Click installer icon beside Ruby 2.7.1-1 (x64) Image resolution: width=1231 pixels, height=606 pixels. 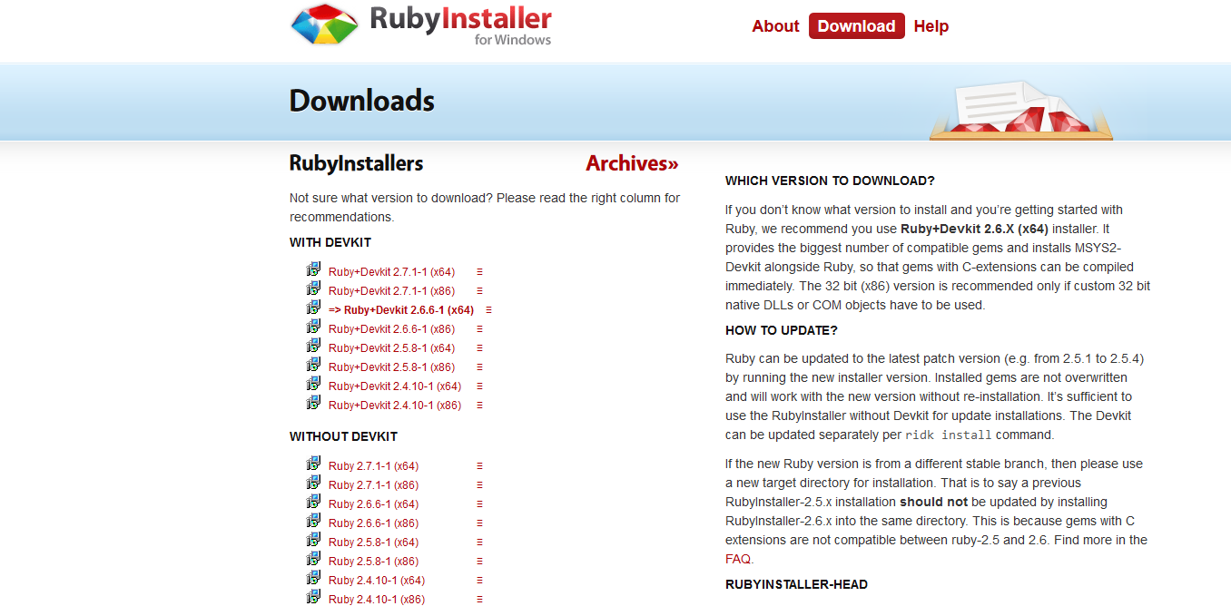click(x=314, y=464)
